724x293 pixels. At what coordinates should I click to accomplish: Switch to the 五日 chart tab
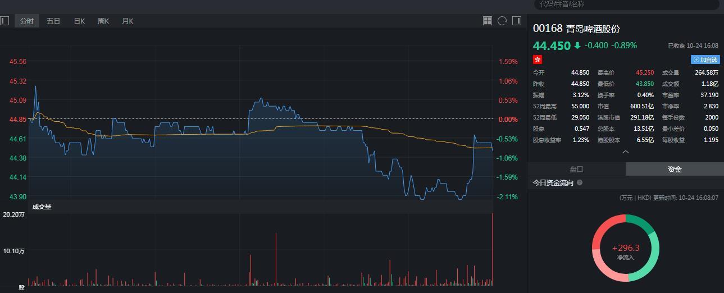(53, 21)
